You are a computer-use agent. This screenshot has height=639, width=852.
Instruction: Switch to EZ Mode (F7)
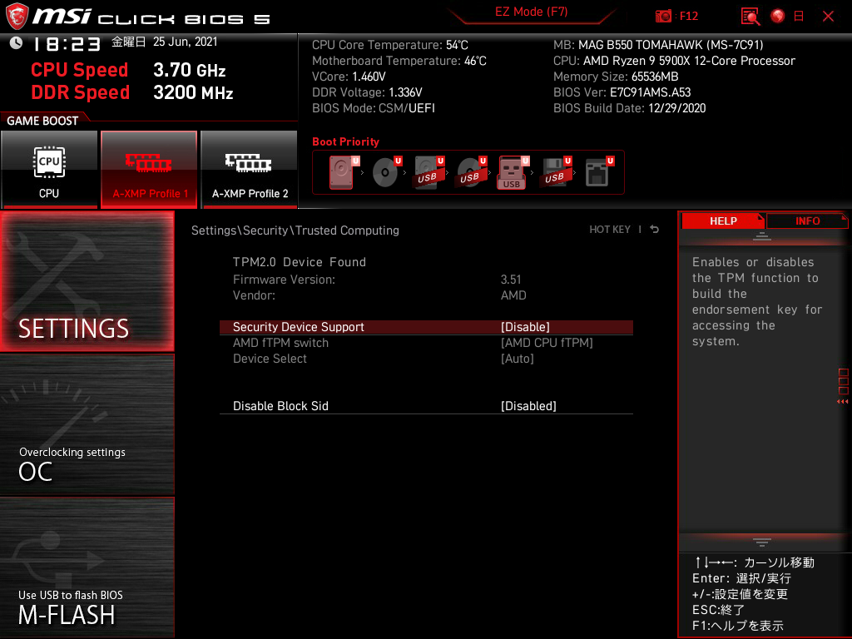(531, 12)
